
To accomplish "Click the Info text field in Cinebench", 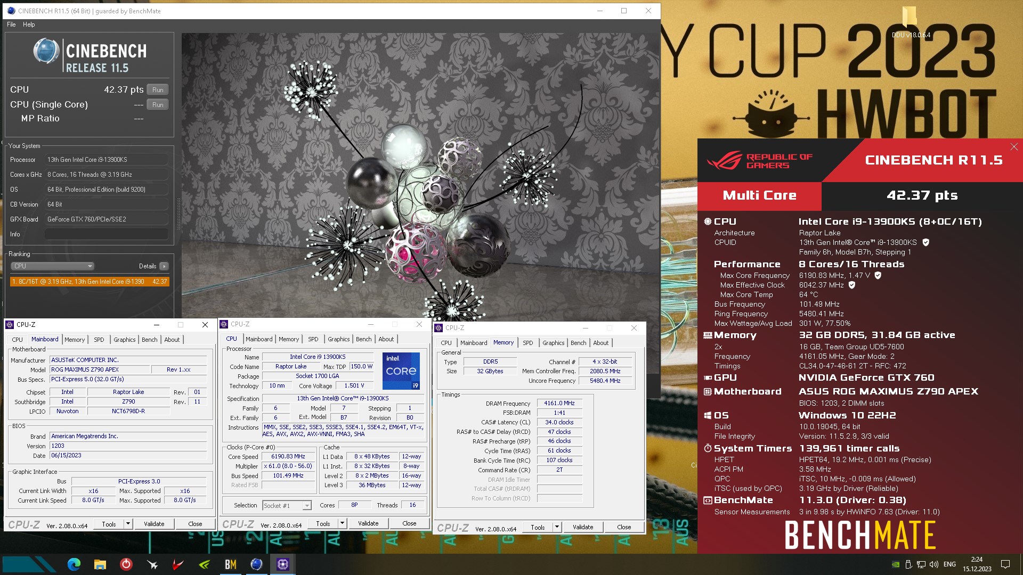I will pos(107,234).
